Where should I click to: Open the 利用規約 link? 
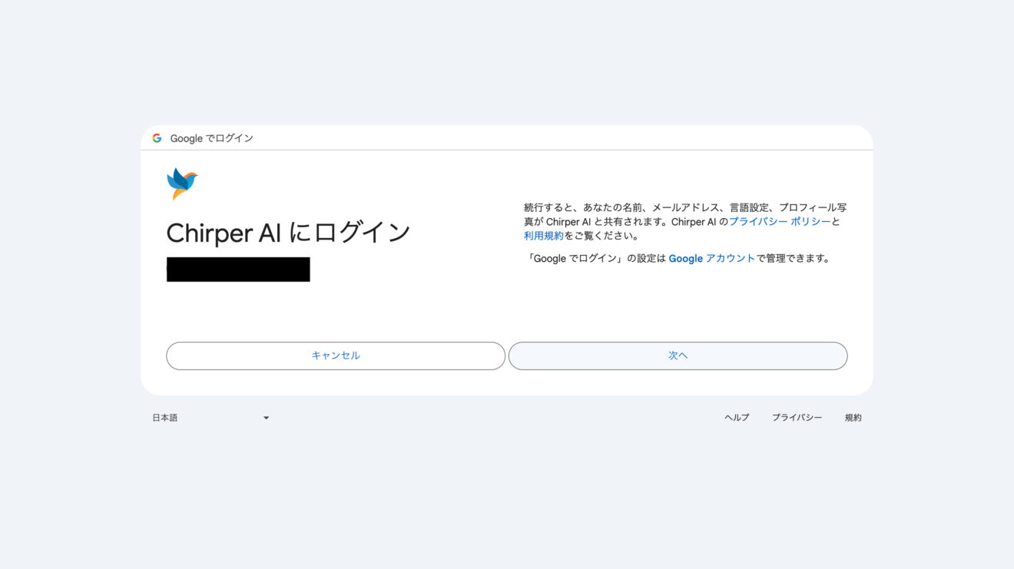pyautogui.click(x=543, y=235)
